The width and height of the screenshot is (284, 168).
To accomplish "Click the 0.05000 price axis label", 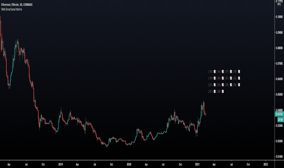I will pyautogui.click(x=279, y=94).
